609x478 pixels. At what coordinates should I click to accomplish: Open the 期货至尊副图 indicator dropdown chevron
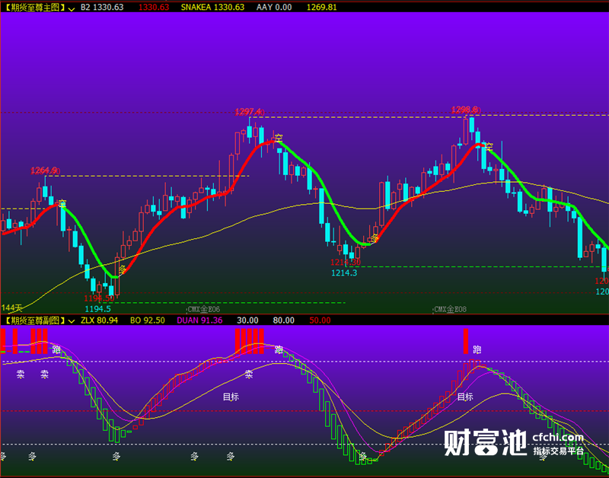pos(71,321)
